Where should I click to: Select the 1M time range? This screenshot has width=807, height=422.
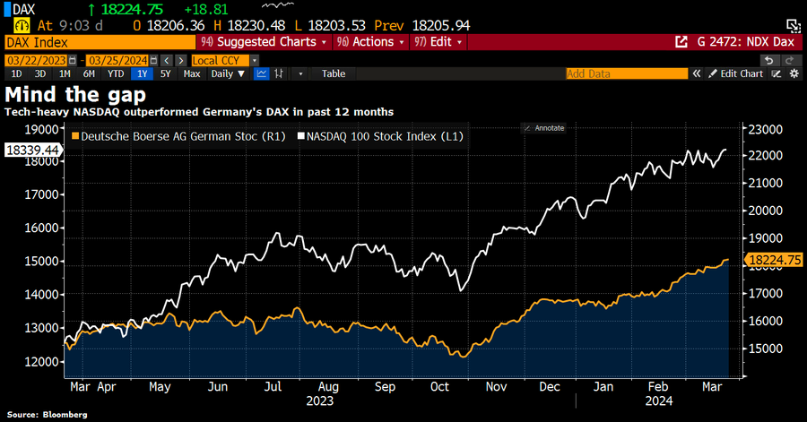(x=65, y=74)
